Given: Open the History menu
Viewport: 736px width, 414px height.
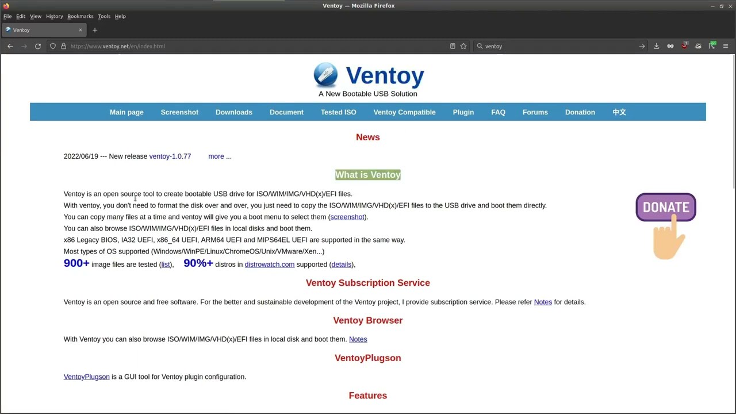Looking at the screenshot, I should [x=55, y=16].
